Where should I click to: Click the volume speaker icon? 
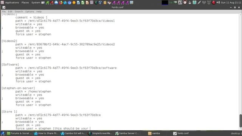coord(218,3)
